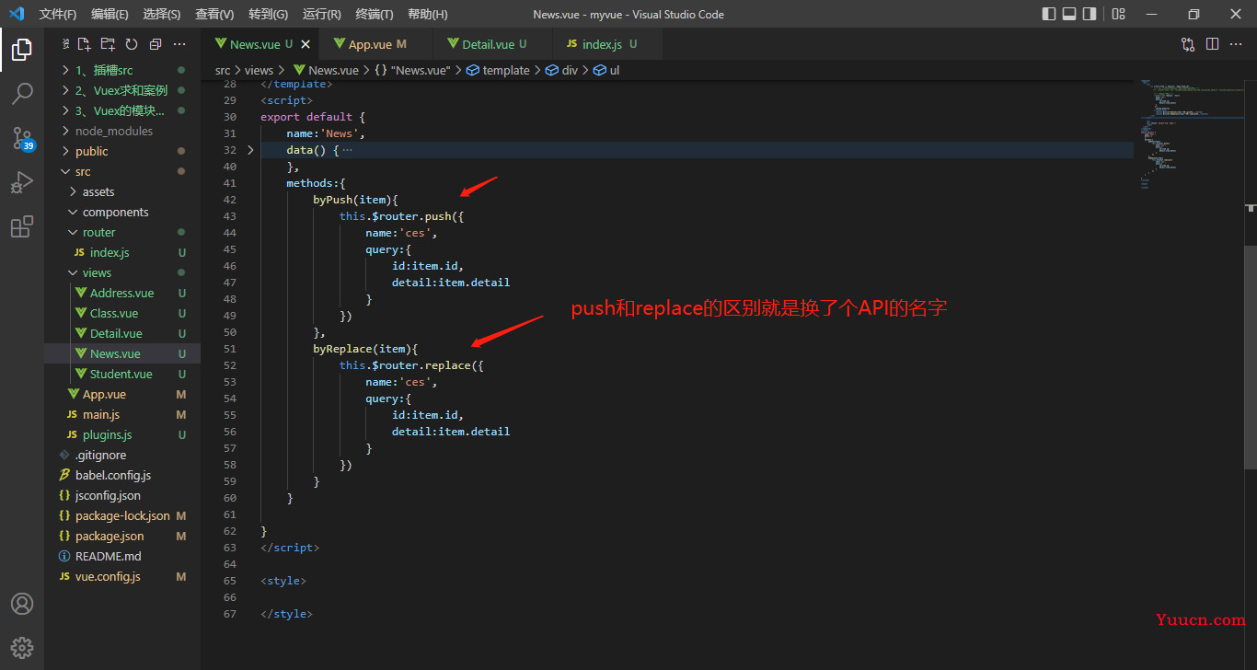Place cursor on byReplace(item){ line
The height and width of the screenshot is (670, 1257).
(x=365, y=349)
